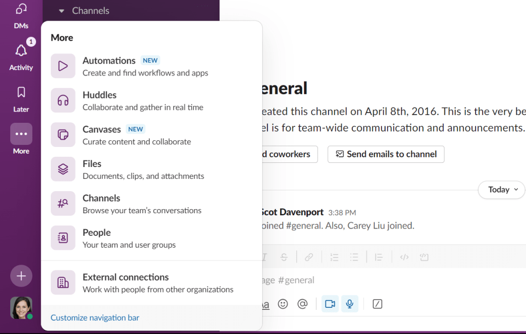Click the message input field for #general

[394, 280]
